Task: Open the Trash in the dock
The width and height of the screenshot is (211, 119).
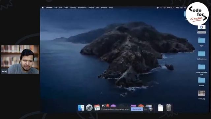Action: (x=168, y=108)
